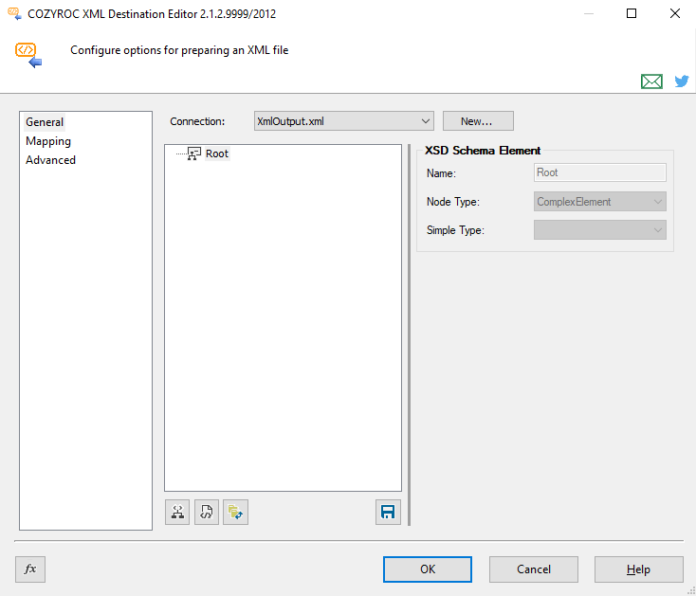The width and height of the screenshot is (696, 596).
Task: Click the schema tree structure toolbar icon
Action: click(177, 513)
